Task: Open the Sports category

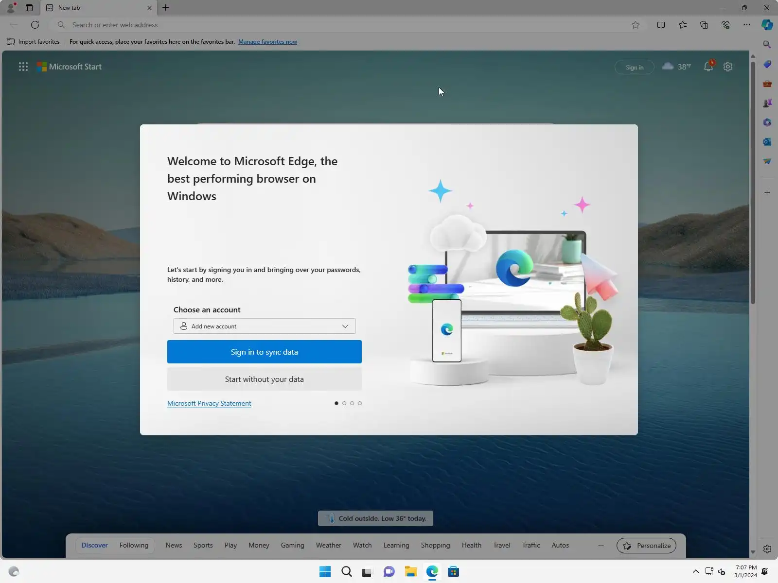Action: (203, 546)
